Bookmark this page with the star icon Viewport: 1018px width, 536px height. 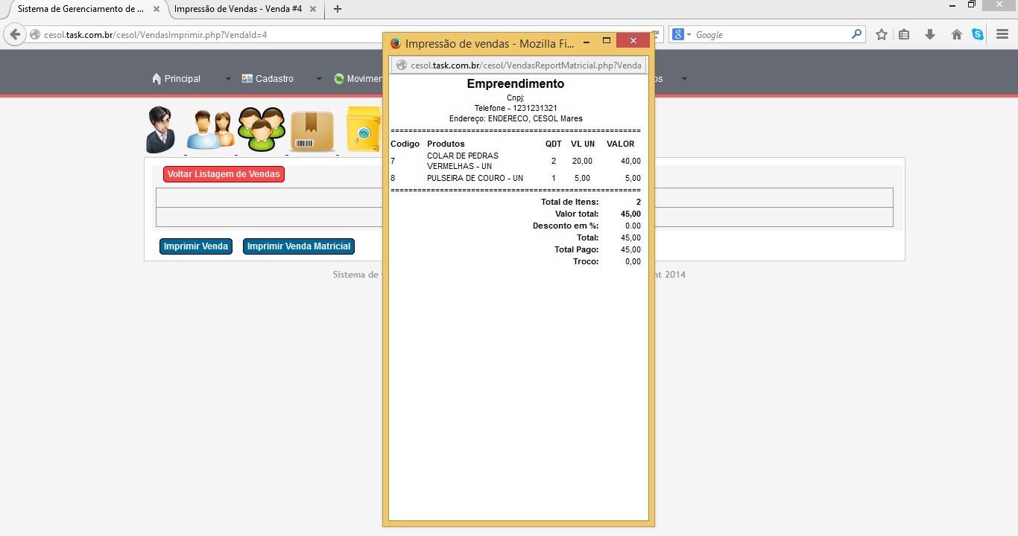pyautogui.click(x=882, y=35)
